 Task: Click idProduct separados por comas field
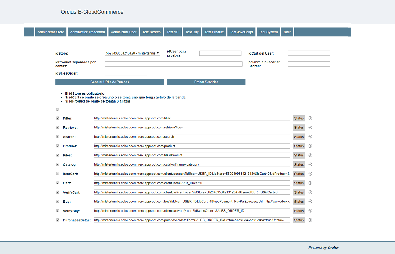[x=174, y=64]
